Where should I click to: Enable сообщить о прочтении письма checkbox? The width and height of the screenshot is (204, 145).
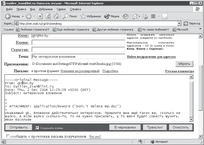pos(8,136)
